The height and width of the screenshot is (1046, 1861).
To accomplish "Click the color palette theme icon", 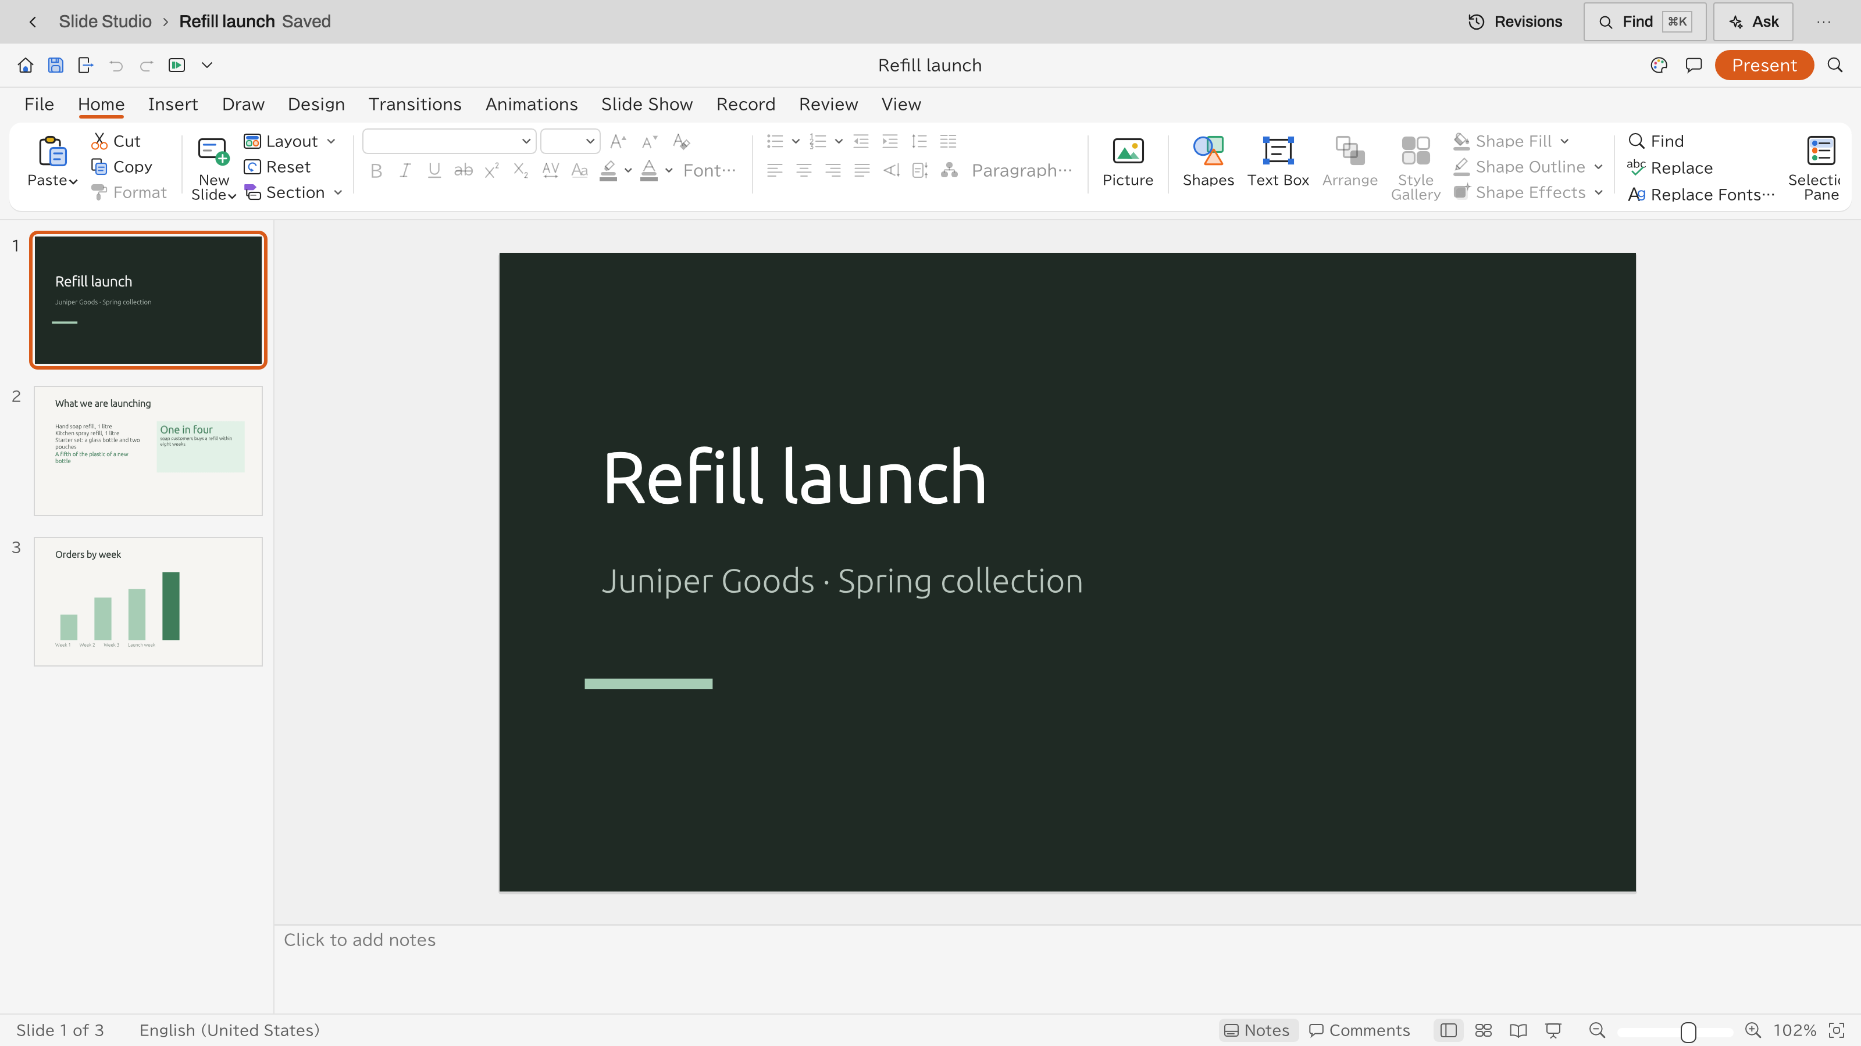I will tap(1659, 66).
